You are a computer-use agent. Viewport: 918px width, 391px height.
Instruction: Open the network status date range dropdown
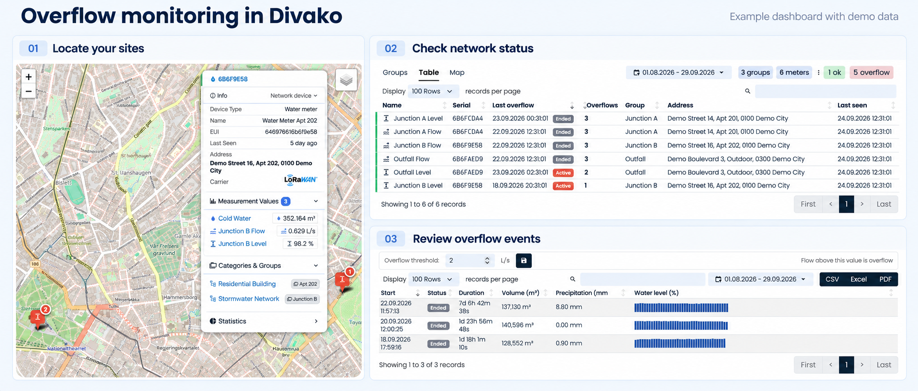coord(678,73)
